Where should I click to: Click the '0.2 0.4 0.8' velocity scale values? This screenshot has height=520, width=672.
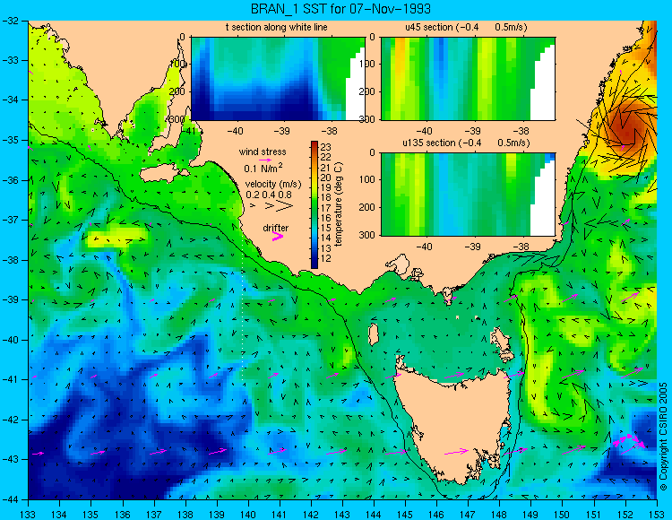[x=269, y=195]
